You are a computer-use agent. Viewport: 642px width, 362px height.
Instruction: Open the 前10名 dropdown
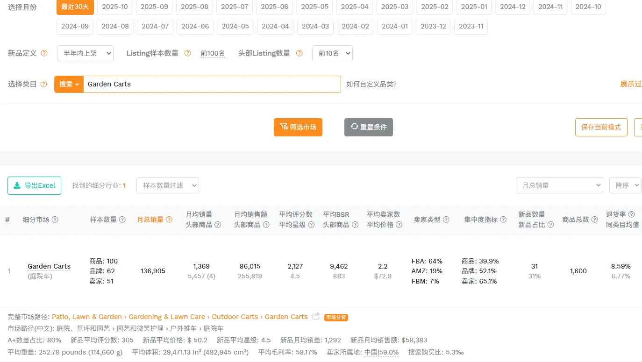click(x=332, y=53)
